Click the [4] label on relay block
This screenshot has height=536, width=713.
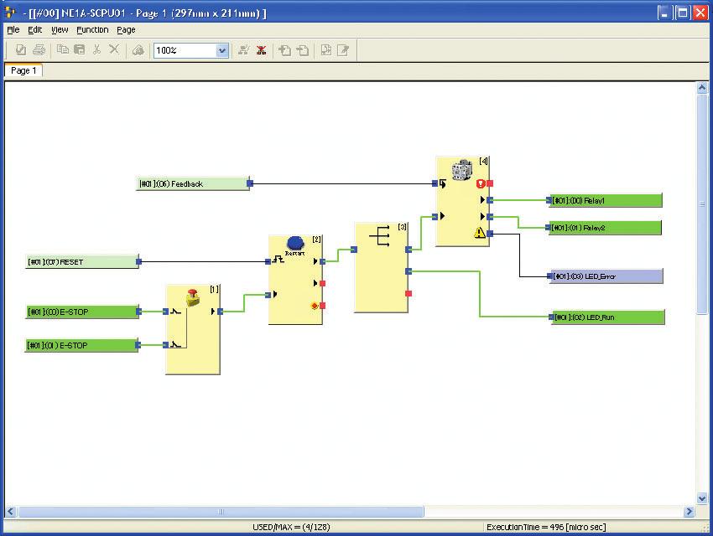coord(483,161)
